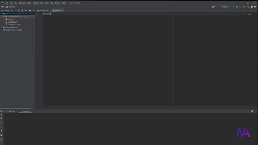Screen dimensions: 258x145
Task: Click the pin tab icon in Run panel
Action: tap(2, 139)
